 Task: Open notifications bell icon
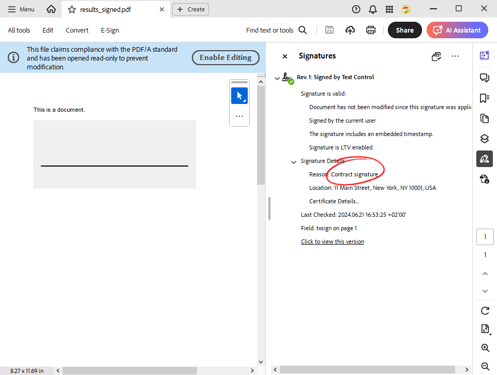coord(373,9)
